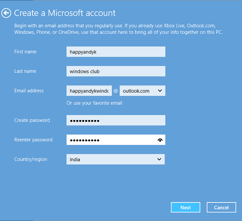
Task: Click inside the Reenter password field
Action: (x=116, y=140)
